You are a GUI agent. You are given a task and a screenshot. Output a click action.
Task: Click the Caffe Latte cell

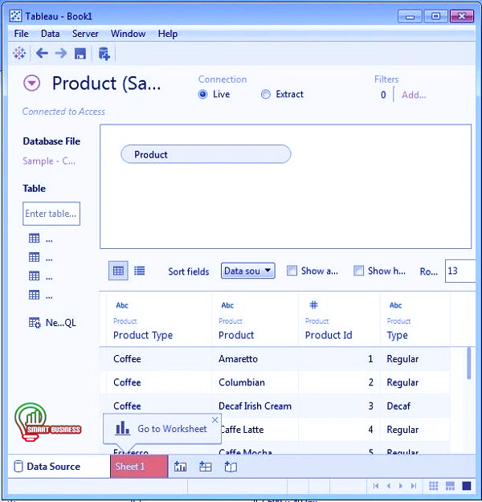click(x=242, y=430)
